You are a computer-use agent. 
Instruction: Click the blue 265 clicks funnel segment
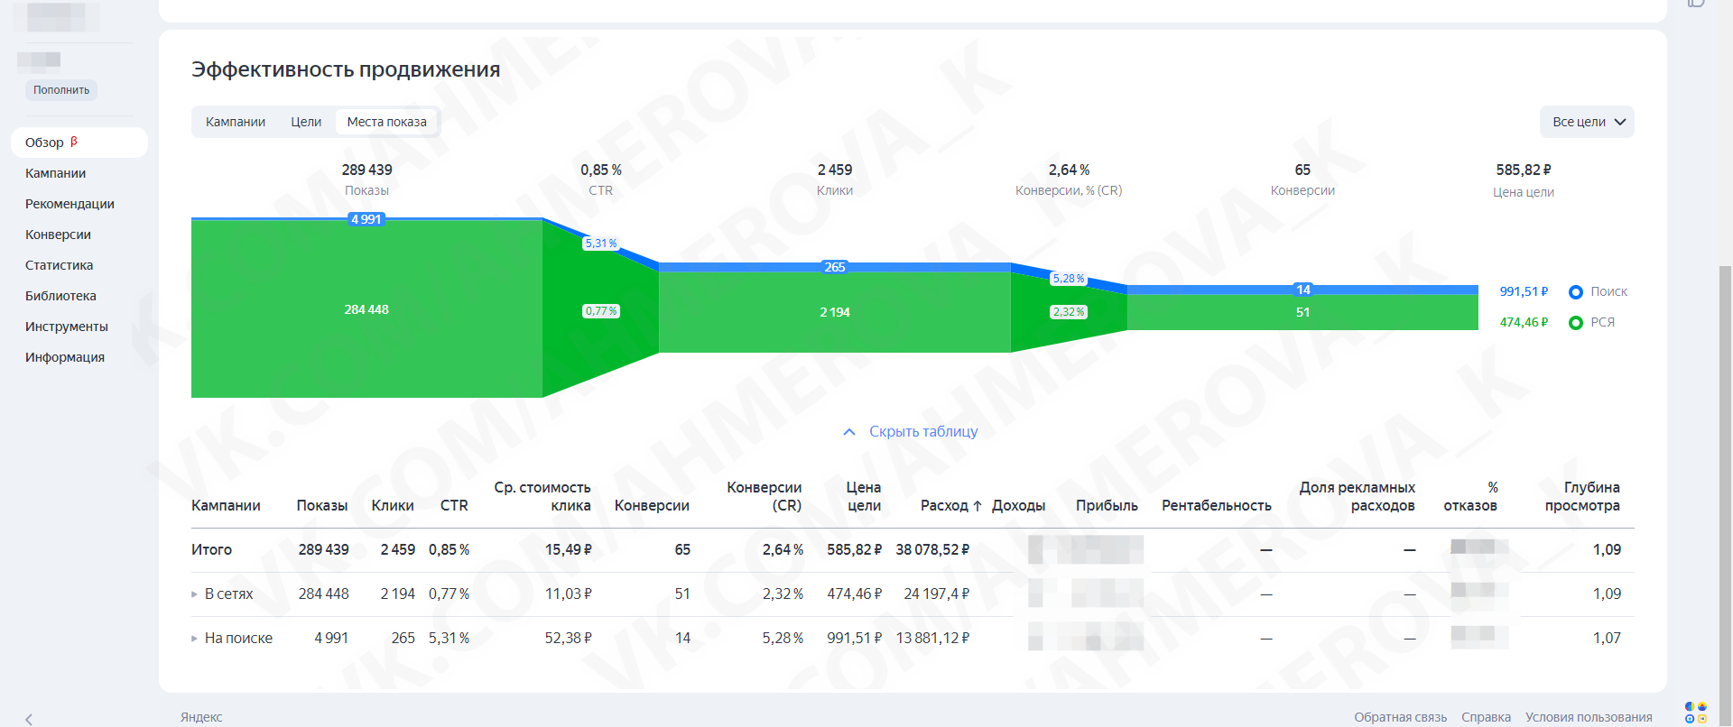tap(835, 267)
